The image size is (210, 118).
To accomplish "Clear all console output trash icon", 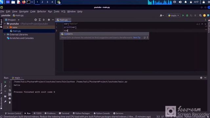I will point(10,103).
